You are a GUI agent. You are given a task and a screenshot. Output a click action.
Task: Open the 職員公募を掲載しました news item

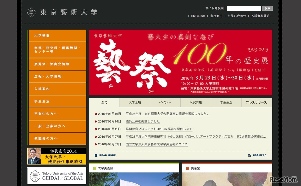[x=143, y=121]
